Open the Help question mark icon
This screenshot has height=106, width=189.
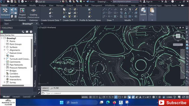[172, 1]
